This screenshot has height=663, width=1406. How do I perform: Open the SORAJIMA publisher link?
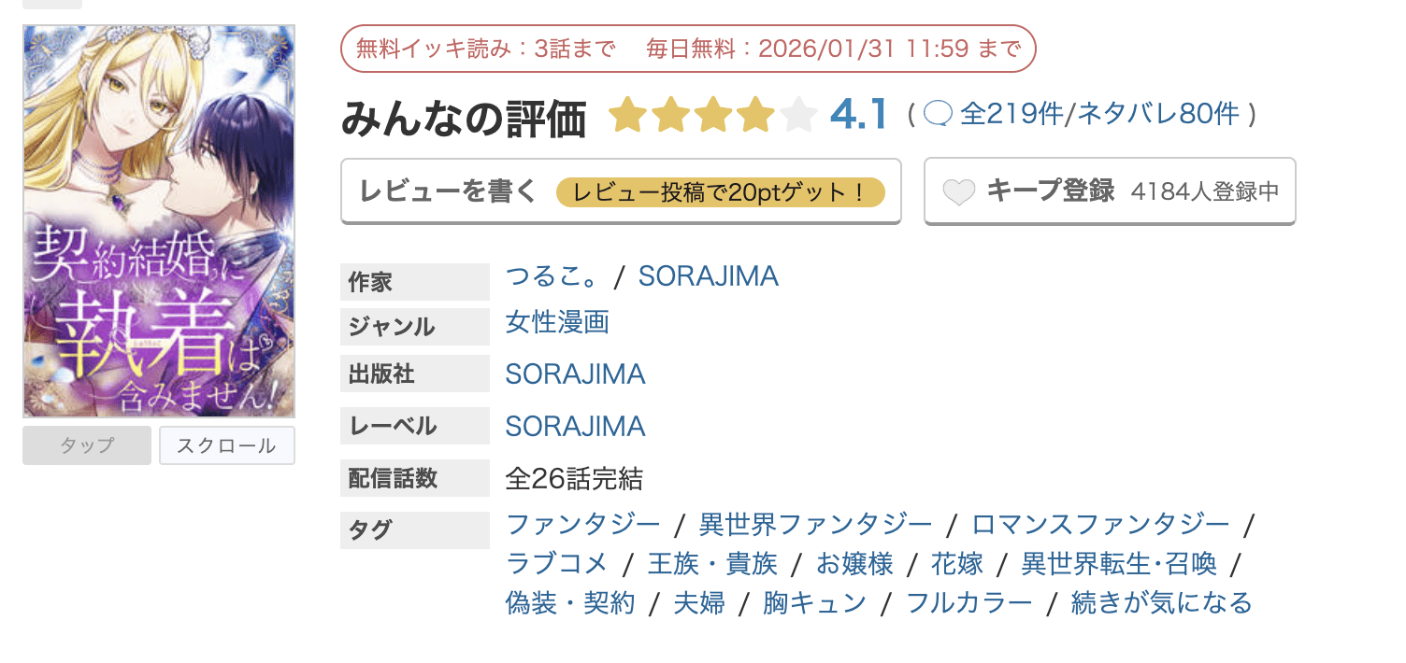(x=575, y=374)
